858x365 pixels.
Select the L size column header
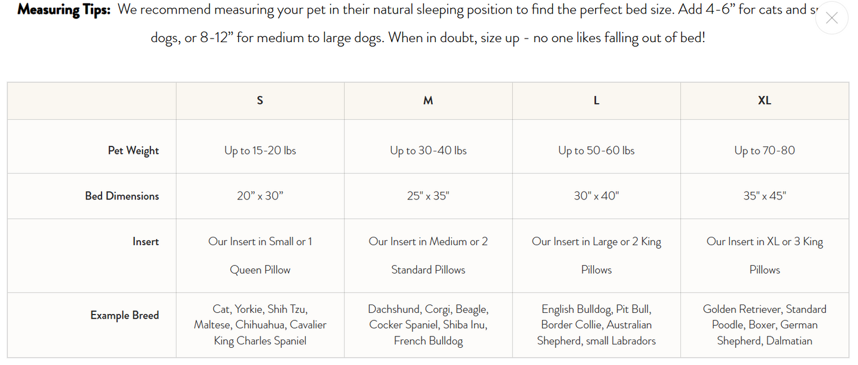(x=596, y=101)
